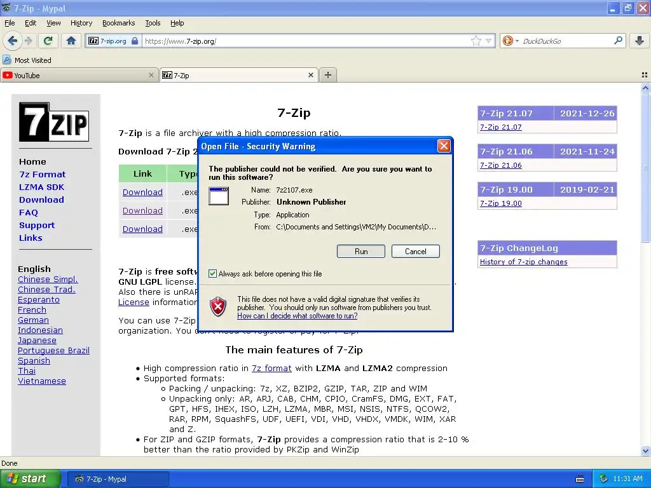
Task: Click the system tray network icon
Action: pos(603,479)
